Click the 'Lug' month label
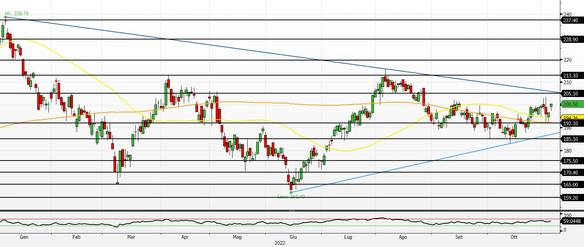This screenshot has height=247, width=584. (348, 237)
